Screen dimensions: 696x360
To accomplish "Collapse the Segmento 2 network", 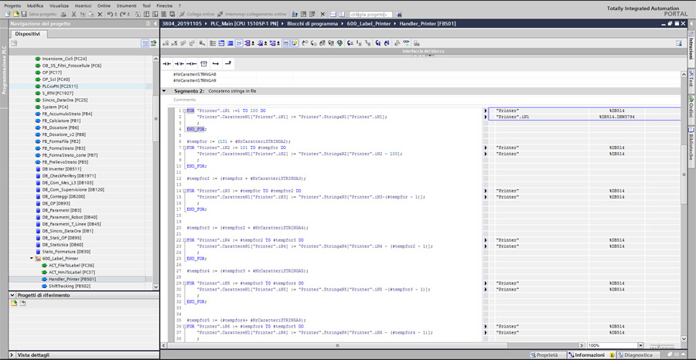I will click(165, 91).
